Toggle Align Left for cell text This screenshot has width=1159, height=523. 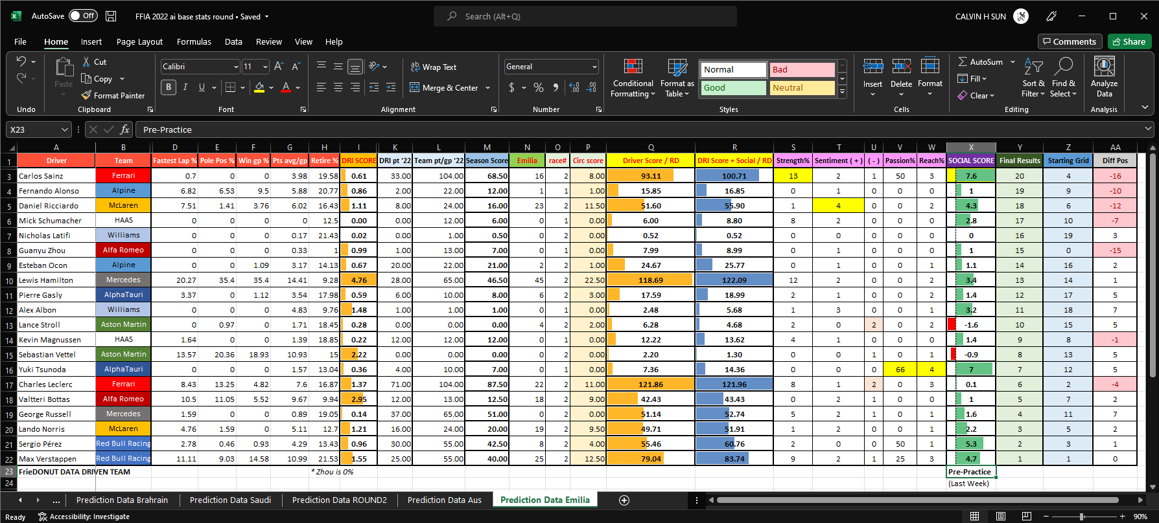click(x=322, y=87)
